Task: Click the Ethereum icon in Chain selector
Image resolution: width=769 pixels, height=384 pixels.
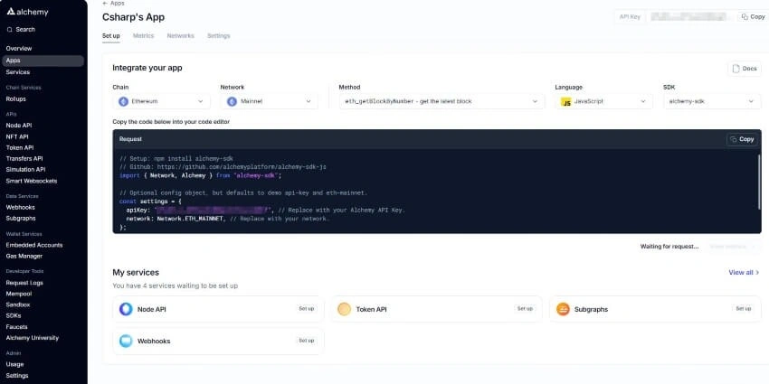Action: coord(124,101)
